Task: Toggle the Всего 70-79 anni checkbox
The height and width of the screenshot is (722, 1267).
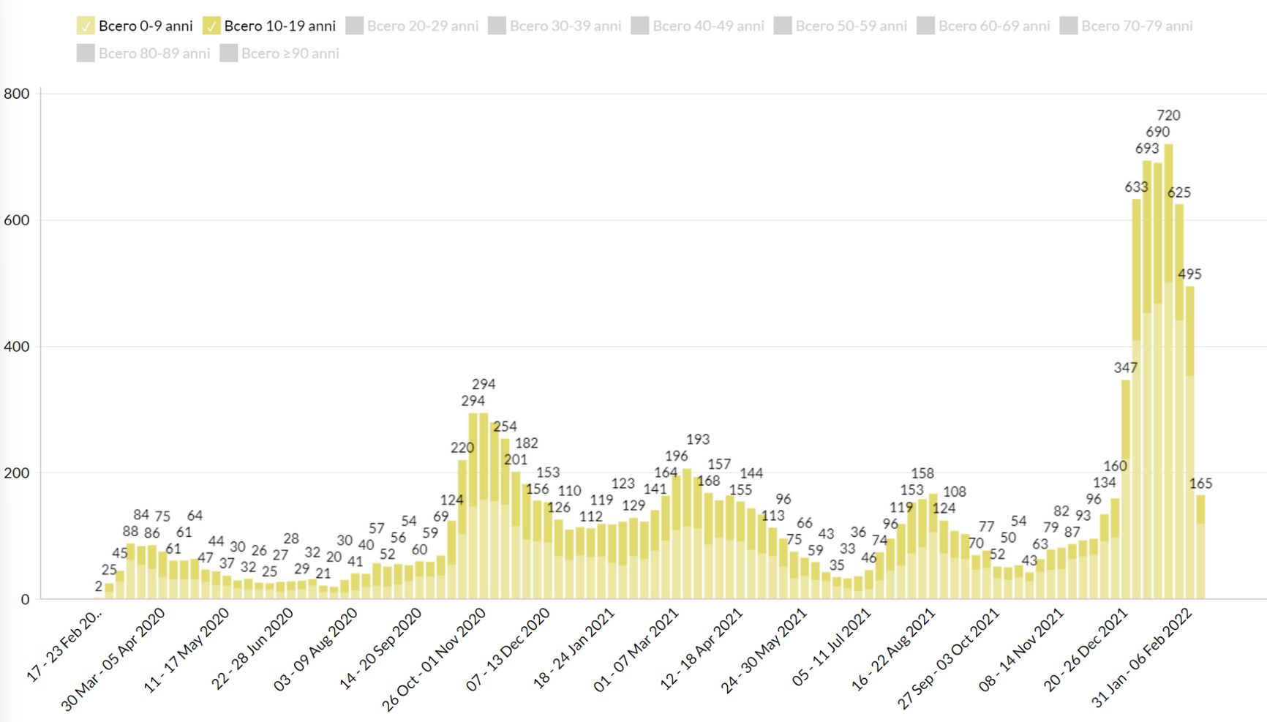Action: (x=1069, y=26)
